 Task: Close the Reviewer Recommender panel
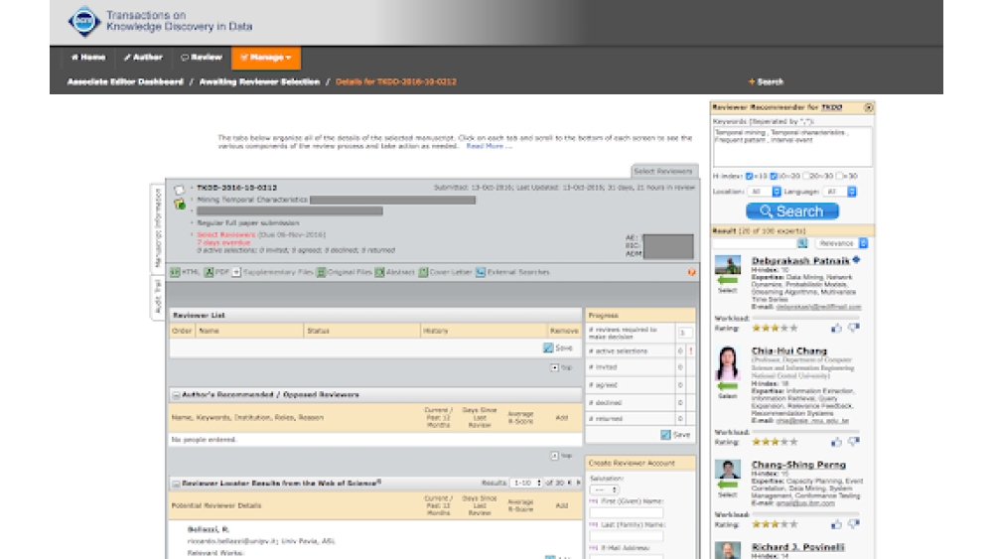[869, 107]
